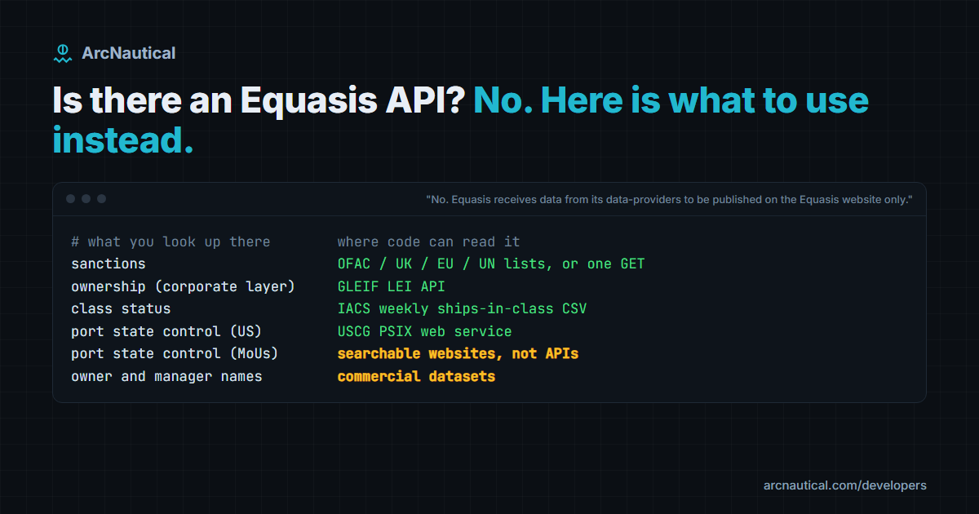Click the "GLEIF LEI API" entry
This screenshot has width=979, height=514.
coord(392,287)
